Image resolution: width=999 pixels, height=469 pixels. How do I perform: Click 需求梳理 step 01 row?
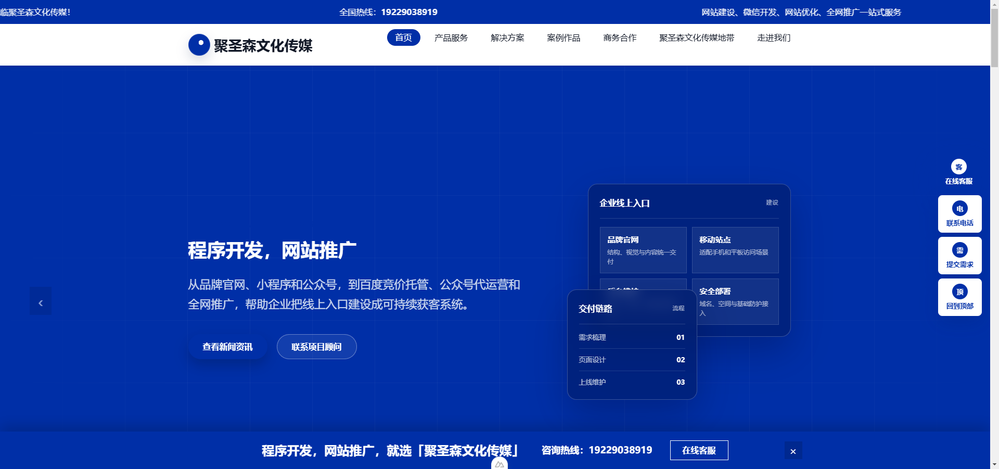pos(632,337)
